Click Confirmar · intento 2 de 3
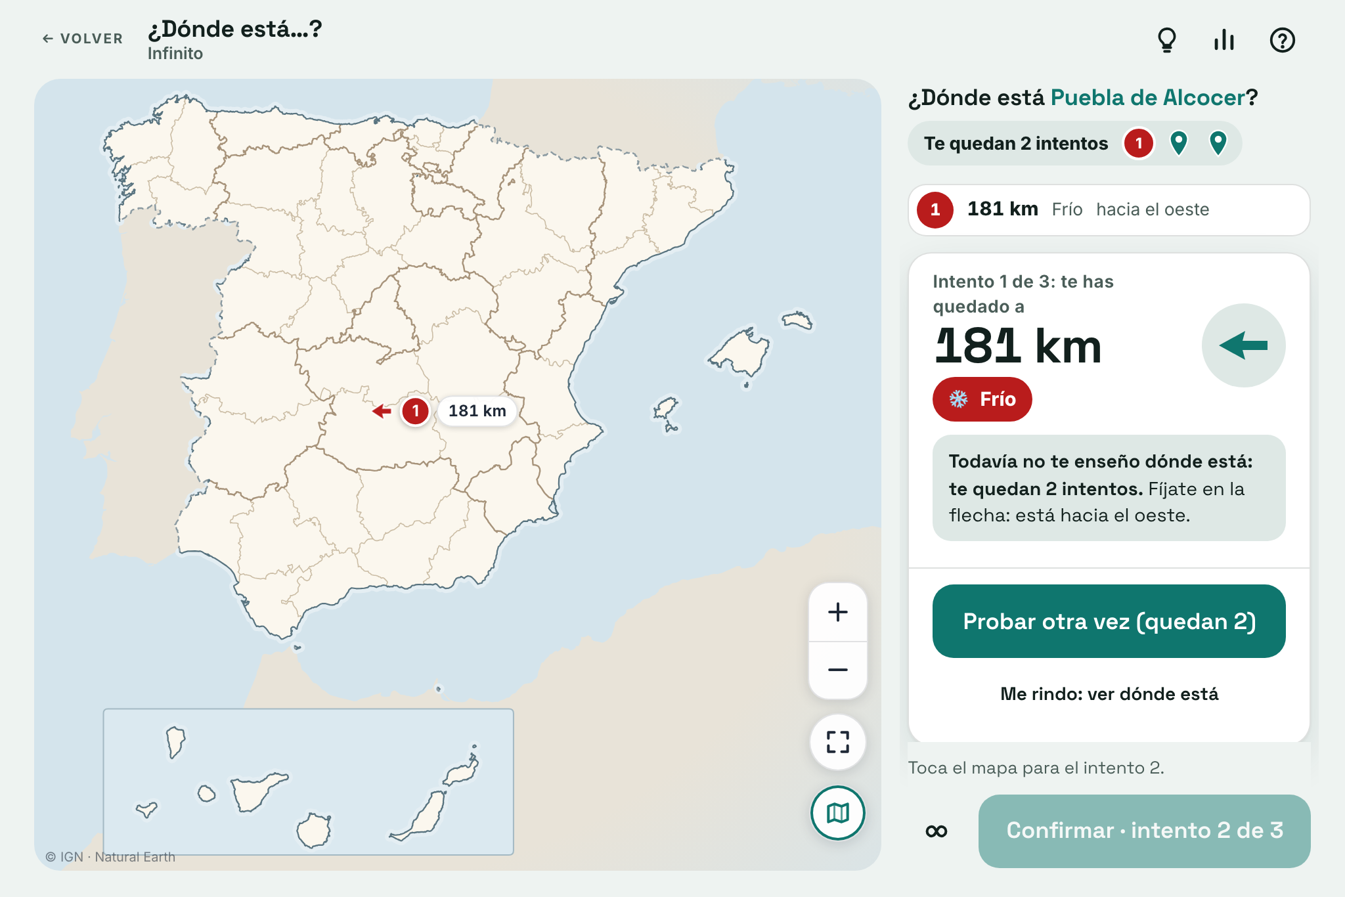Image resolution: width=1345 pixels, height=897 pixels. tap(1145, 831)
